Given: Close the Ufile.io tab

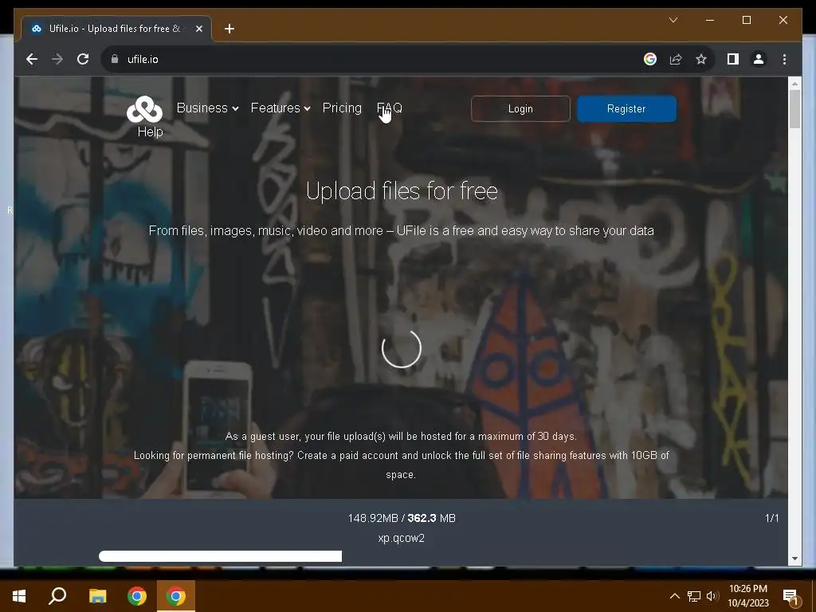Looking at the screenshot, I should [x=198, y=29].
